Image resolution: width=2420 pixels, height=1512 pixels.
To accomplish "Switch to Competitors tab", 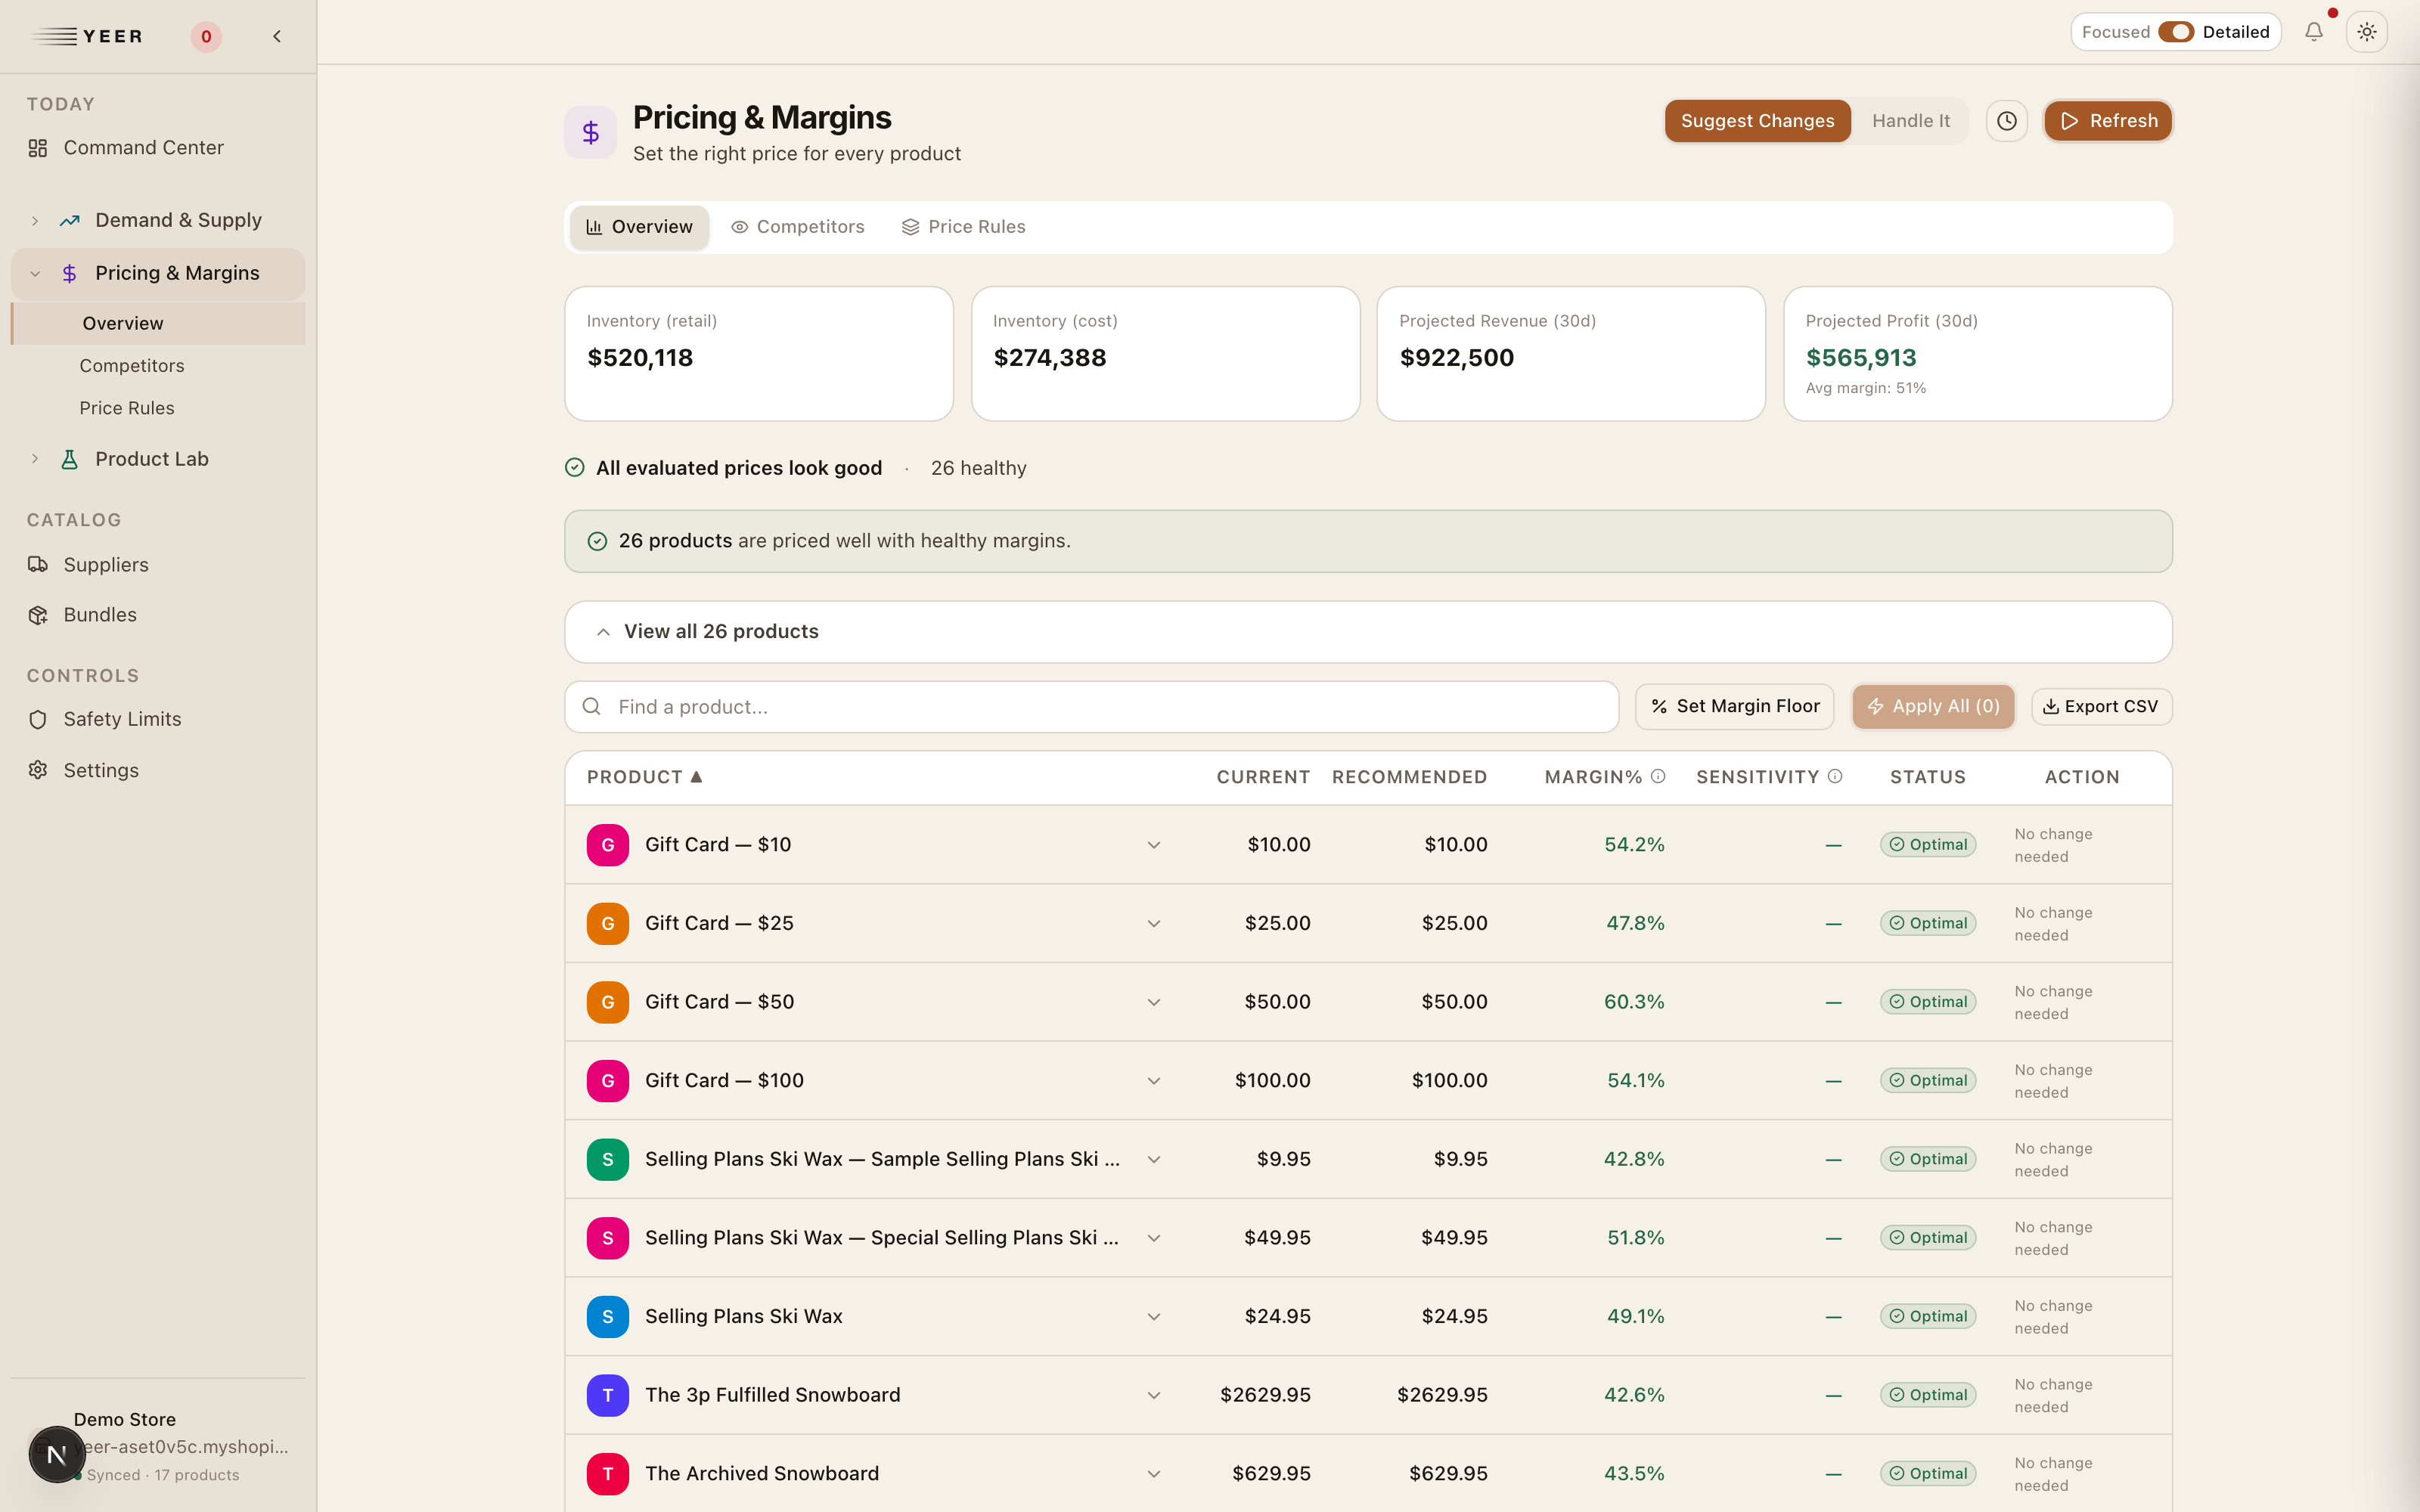I will [798, 227].
